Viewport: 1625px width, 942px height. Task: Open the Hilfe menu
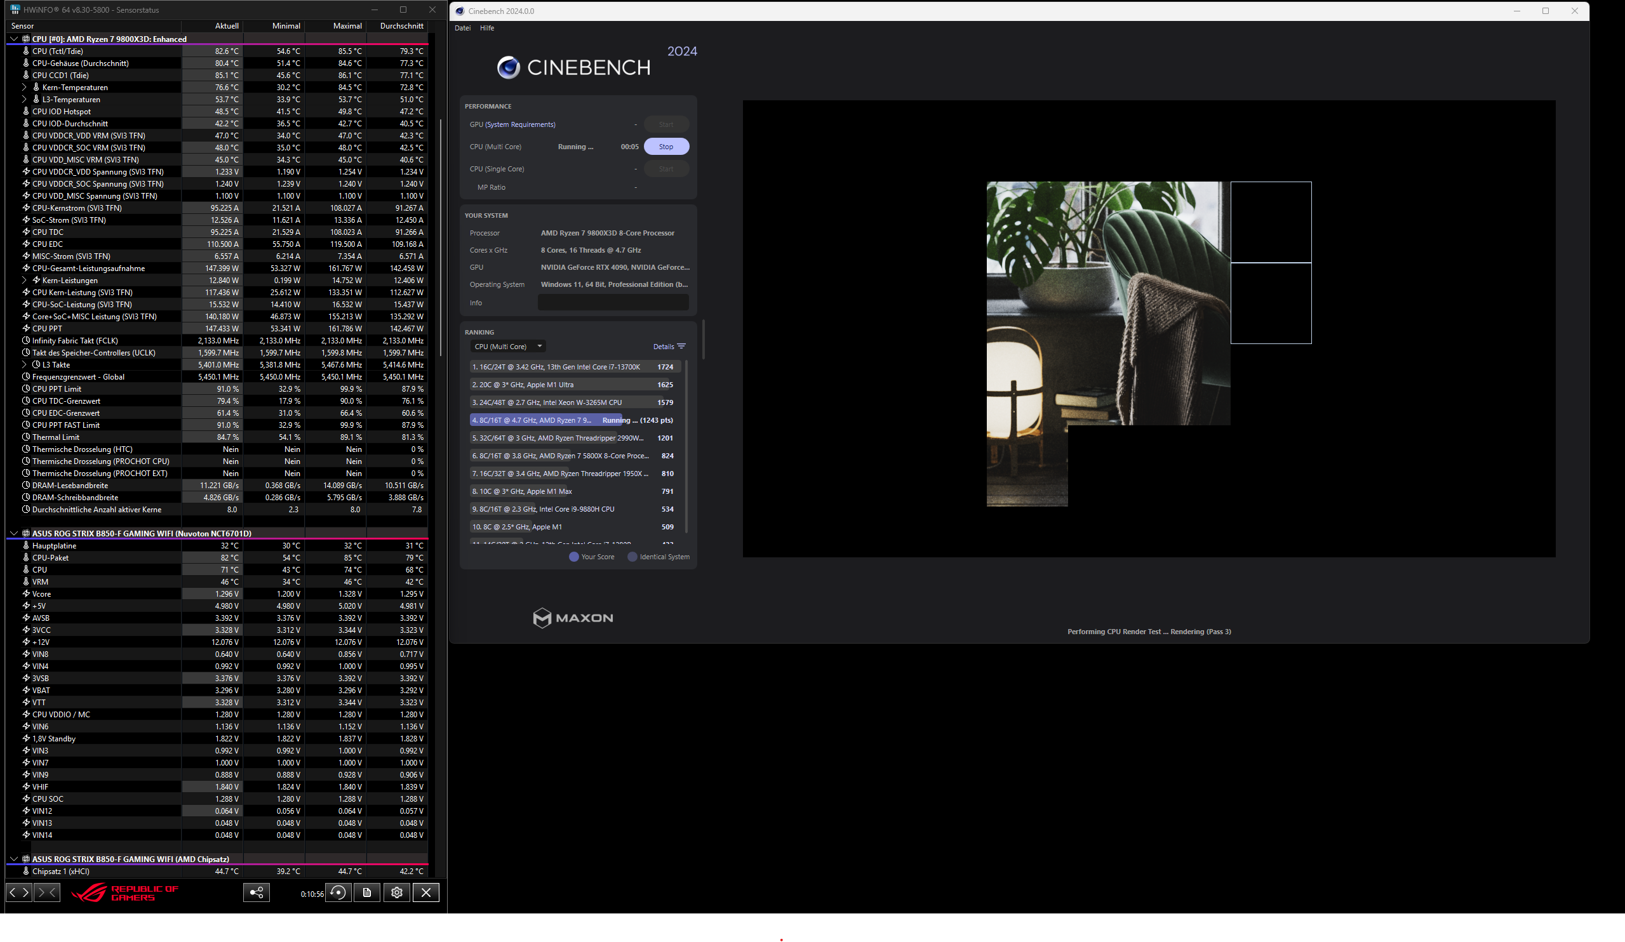(x=487, y=28)
